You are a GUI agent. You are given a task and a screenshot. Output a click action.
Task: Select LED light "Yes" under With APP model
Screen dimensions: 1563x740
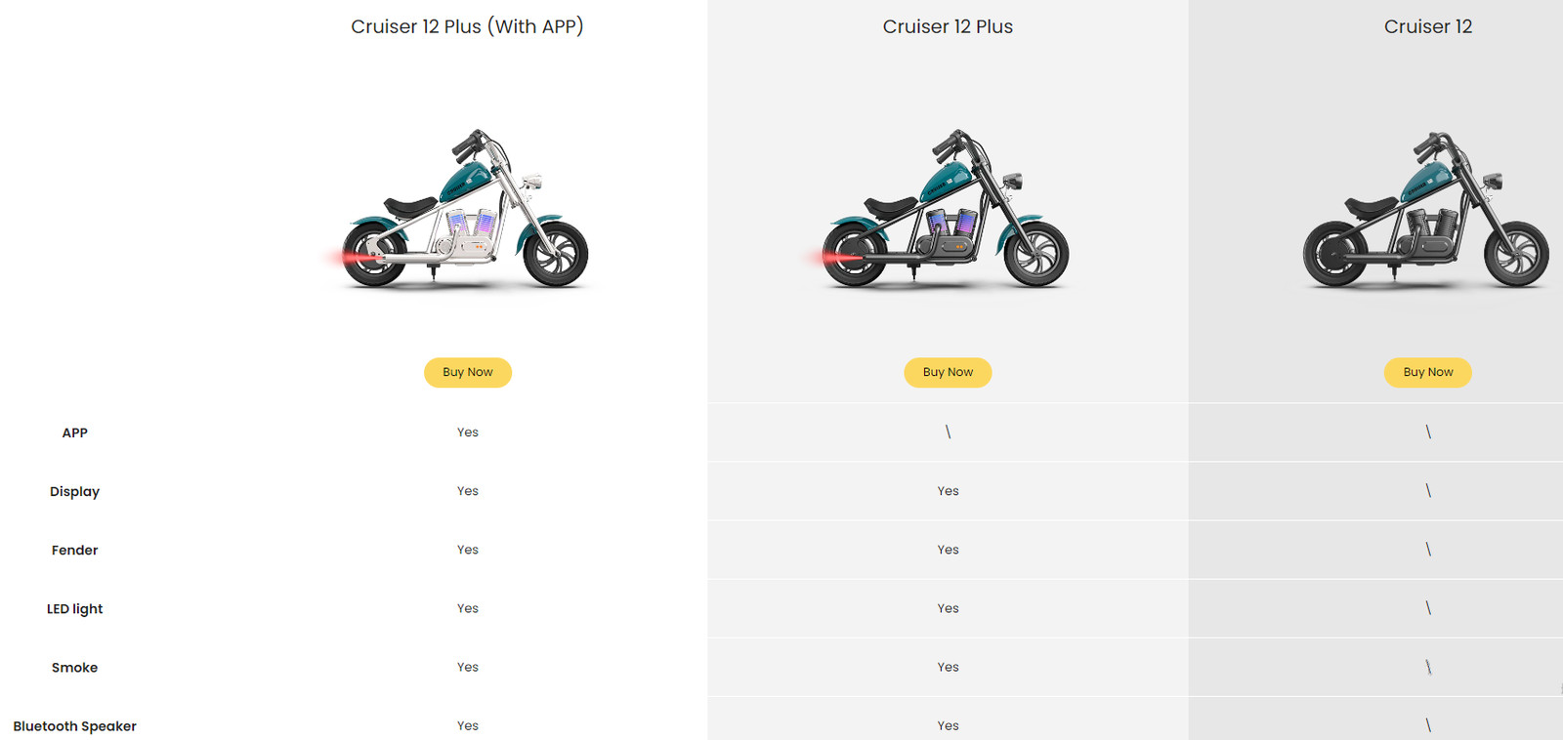(468, 608)
